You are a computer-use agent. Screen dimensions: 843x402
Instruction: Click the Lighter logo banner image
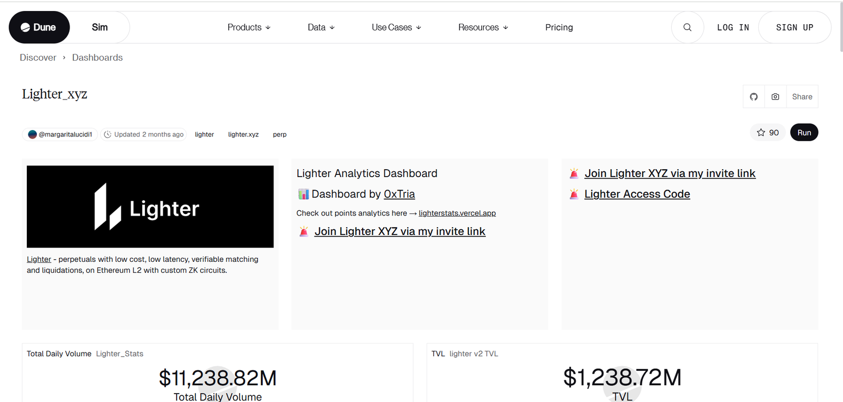150,207
